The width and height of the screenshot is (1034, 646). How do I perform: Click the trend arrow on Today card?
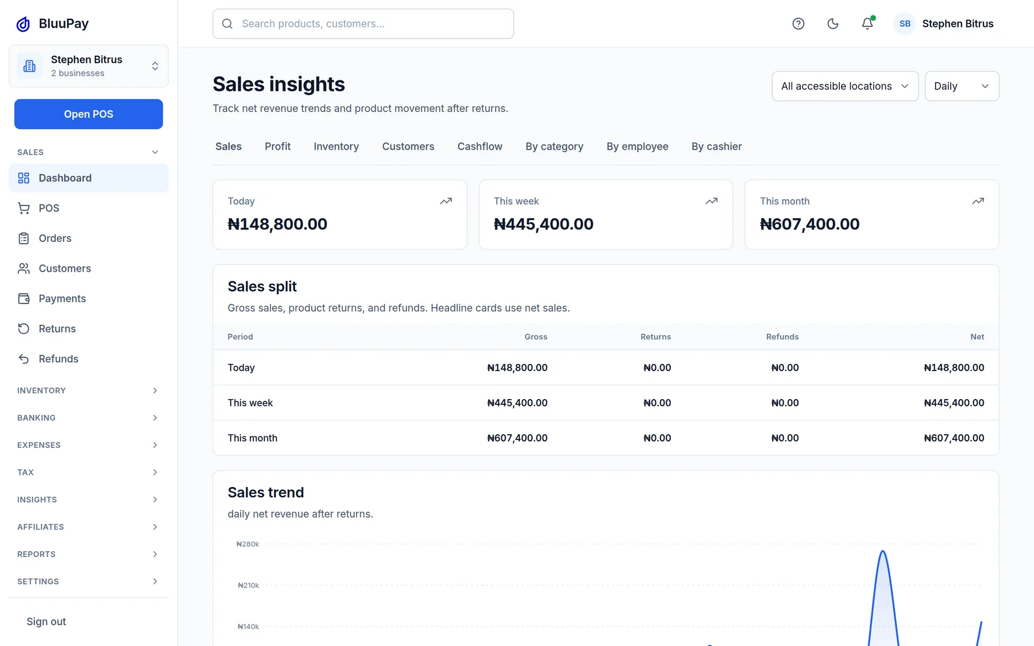pyautogui.click(x=446, y=201)
